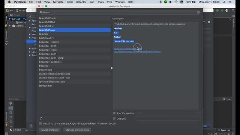Select test.py in project tree
Image resolution: width=240 pixels, height=135 pixels.
(x=21, y=22)
